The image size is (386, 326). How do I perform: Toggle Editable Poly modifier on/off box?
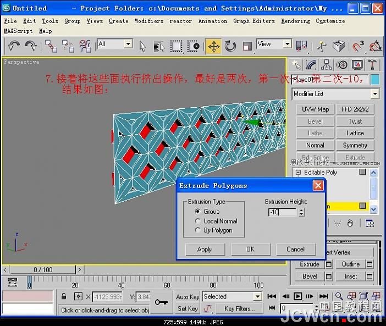[x=362, y=172]
